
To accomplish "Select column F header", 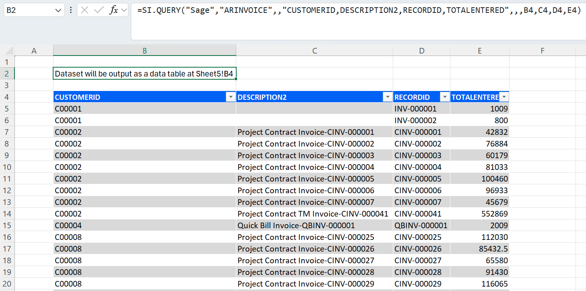I will click(x=542, y=51).
